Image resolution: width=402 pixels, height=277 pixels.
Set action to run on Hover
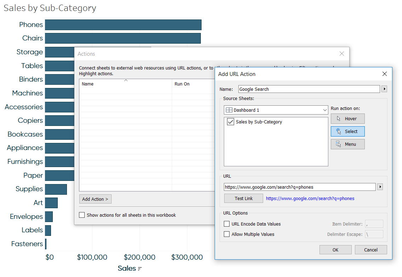347,118
